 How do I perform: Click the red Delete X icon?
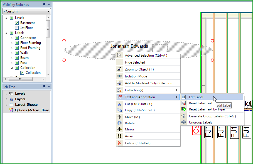tap(119, 143)
